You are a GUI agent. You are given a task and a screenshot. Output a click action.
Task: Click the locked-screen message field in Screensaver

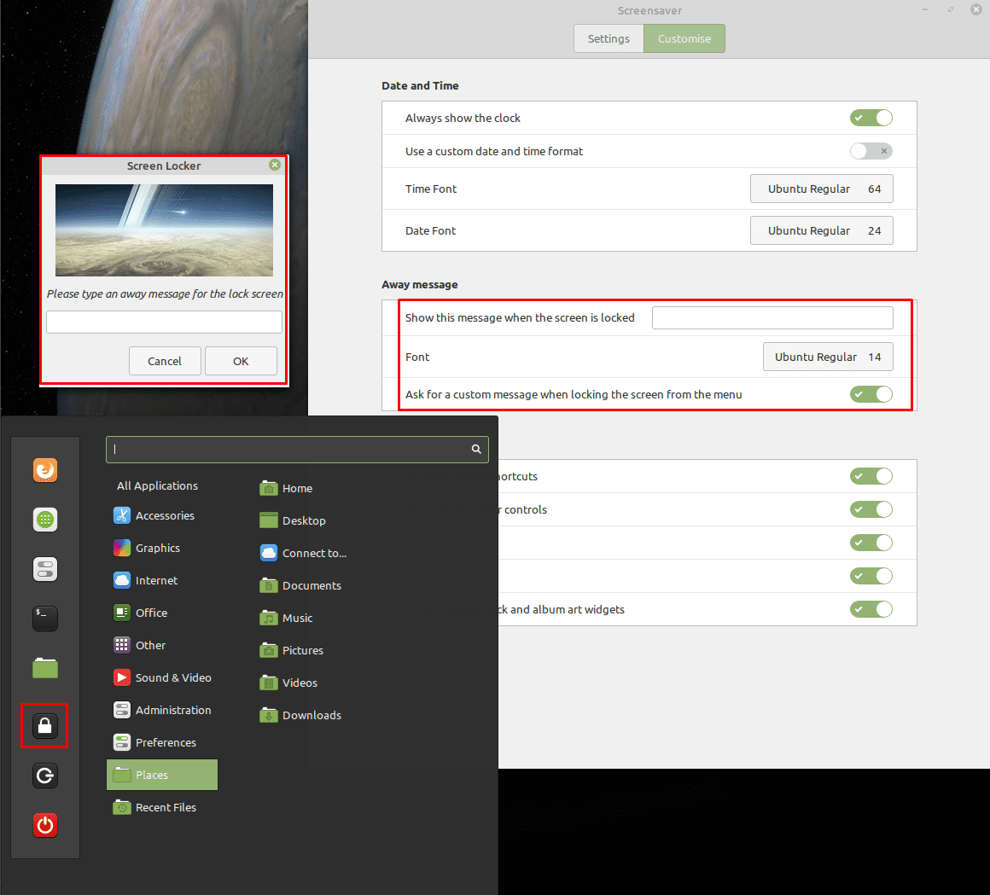(x=773, y=317)
